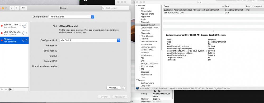Click the computer icon in the path bar

pos(137,88)
